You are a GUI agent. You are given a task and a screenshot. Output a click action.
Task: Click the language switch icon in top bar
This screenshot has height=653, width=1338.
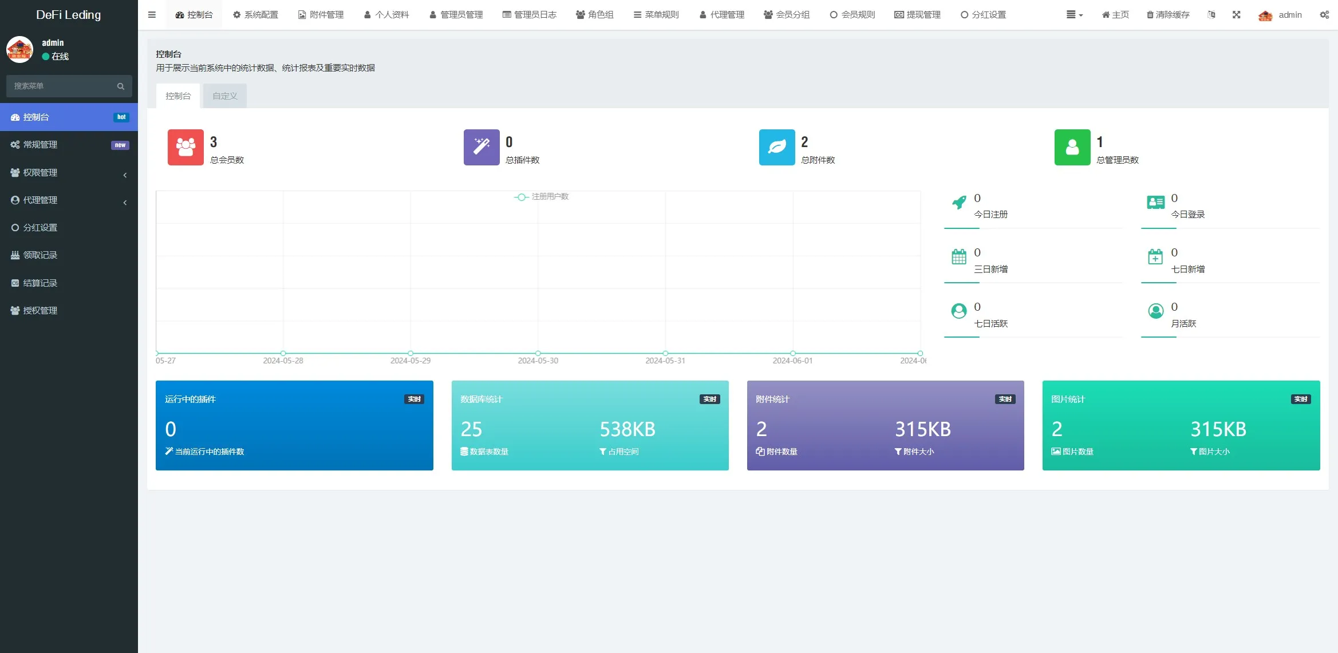[1211, 15]
